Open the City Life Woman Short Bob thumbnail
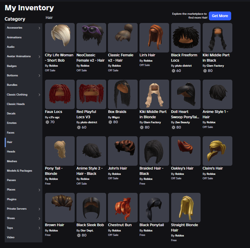 60,38
